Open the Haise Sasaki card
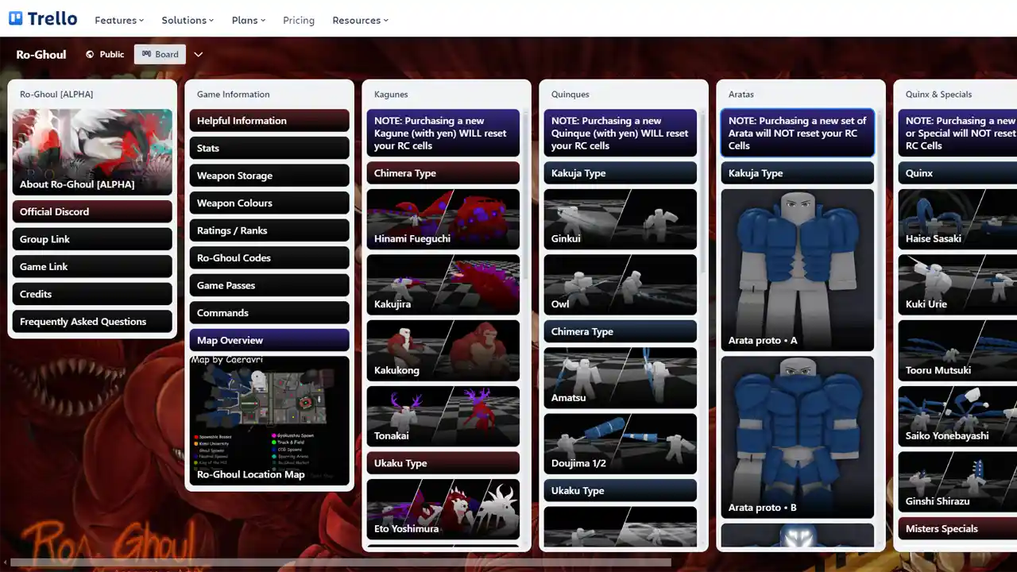Viewport: 1017px width, 572px height. click(x=957, y=219)
